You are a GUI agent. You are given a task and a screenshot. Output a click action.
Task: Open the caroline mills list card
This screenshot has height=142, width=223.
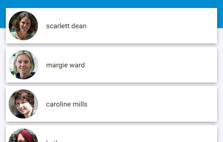coord(111,104)
